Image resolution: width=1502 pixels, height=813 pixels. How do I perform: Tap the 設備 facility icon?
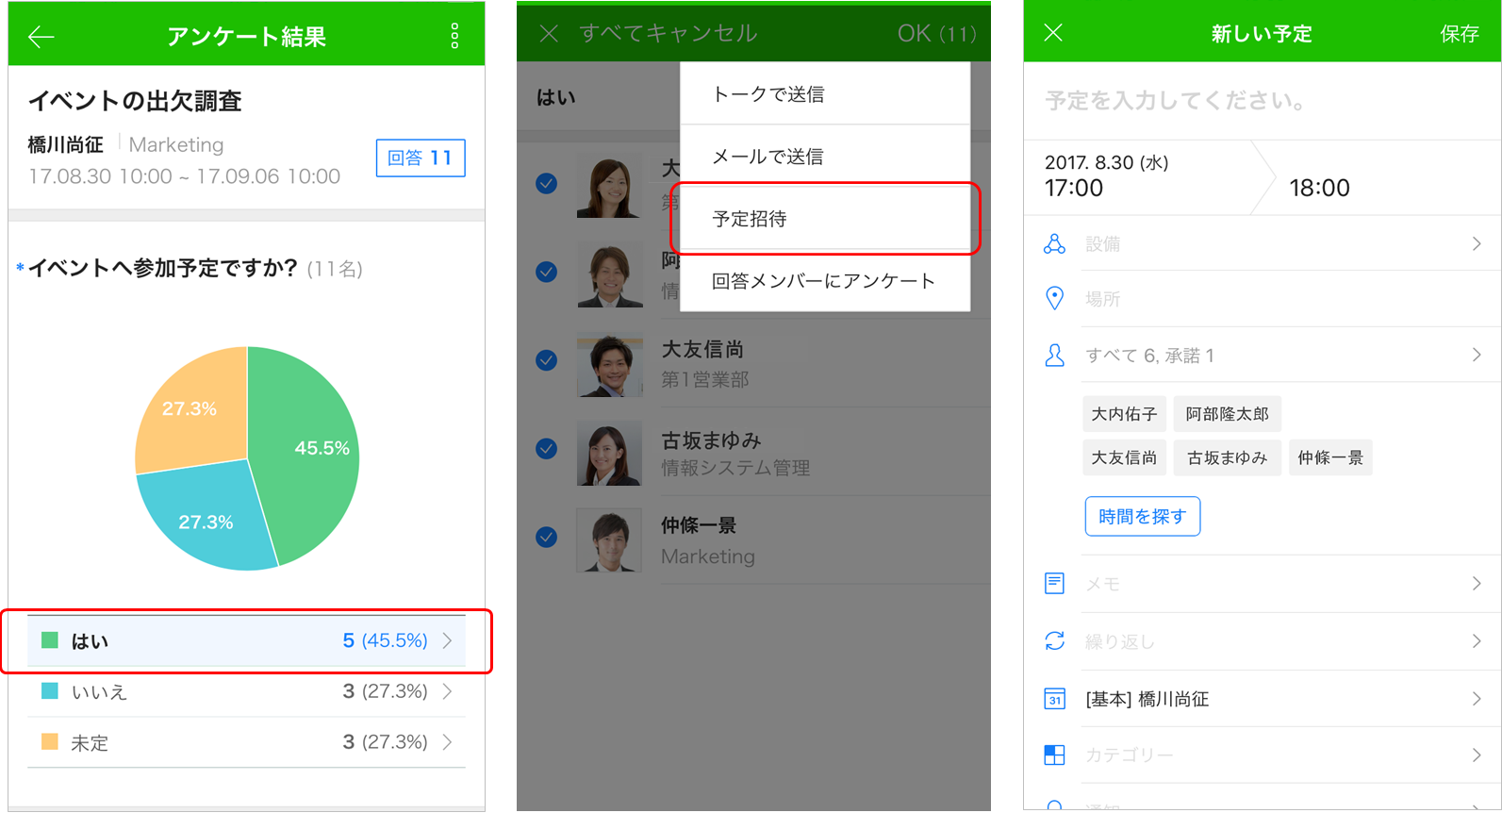click(1054, 244)
